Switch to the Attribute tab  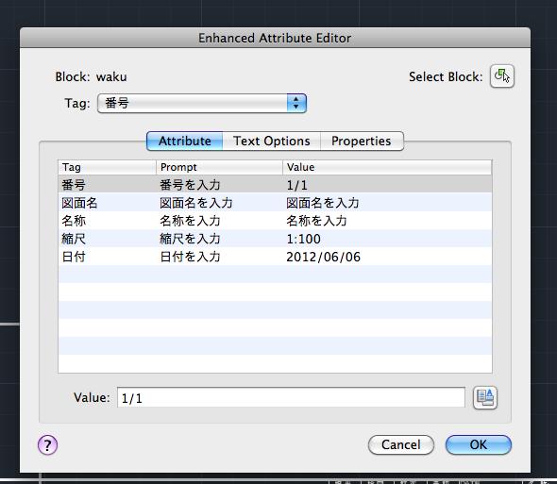point(185,141)
